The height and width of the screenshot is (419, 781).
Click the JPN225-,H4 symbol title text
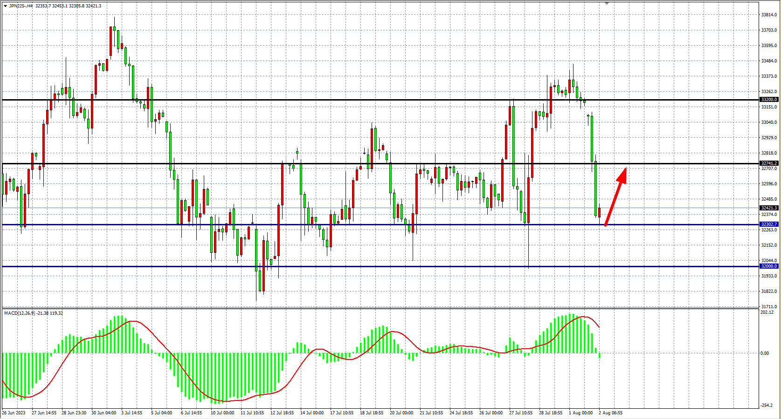(21, 6)
